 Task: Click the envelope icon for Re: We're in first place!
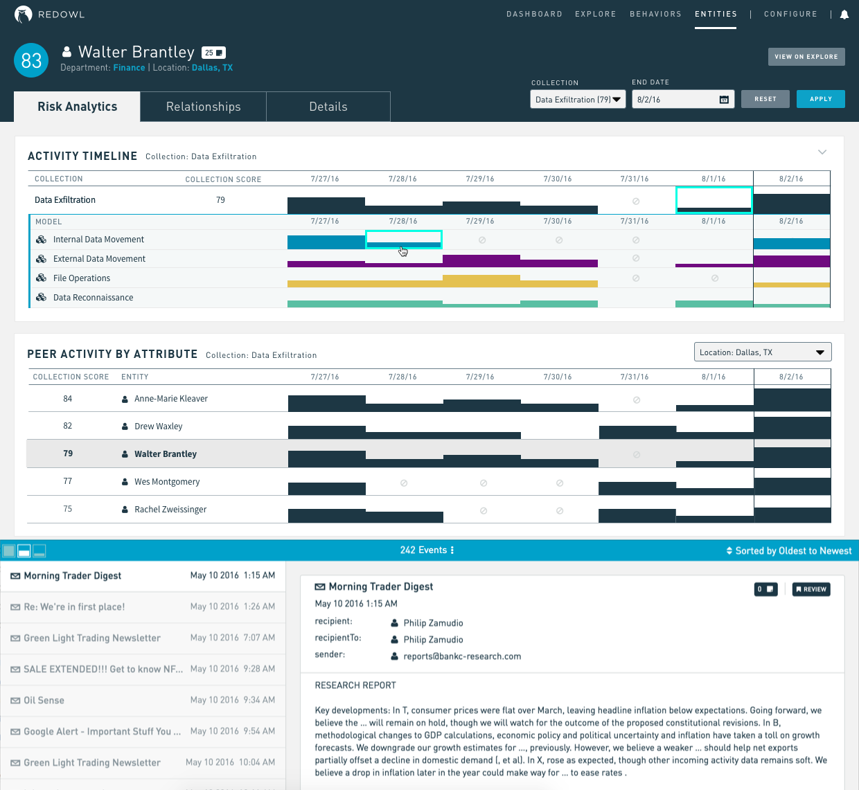[15, 607]
